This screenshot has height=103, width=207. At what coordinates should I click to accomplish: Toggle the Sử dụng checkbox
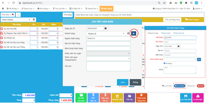click(164, 63)
